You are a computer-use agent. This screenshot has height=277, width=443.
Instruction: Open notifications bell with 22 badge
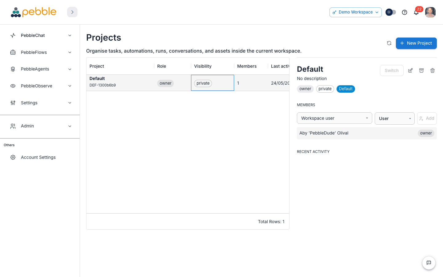point(416,12)
